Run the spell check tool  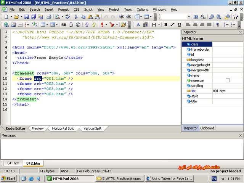[x=68, y=17]
